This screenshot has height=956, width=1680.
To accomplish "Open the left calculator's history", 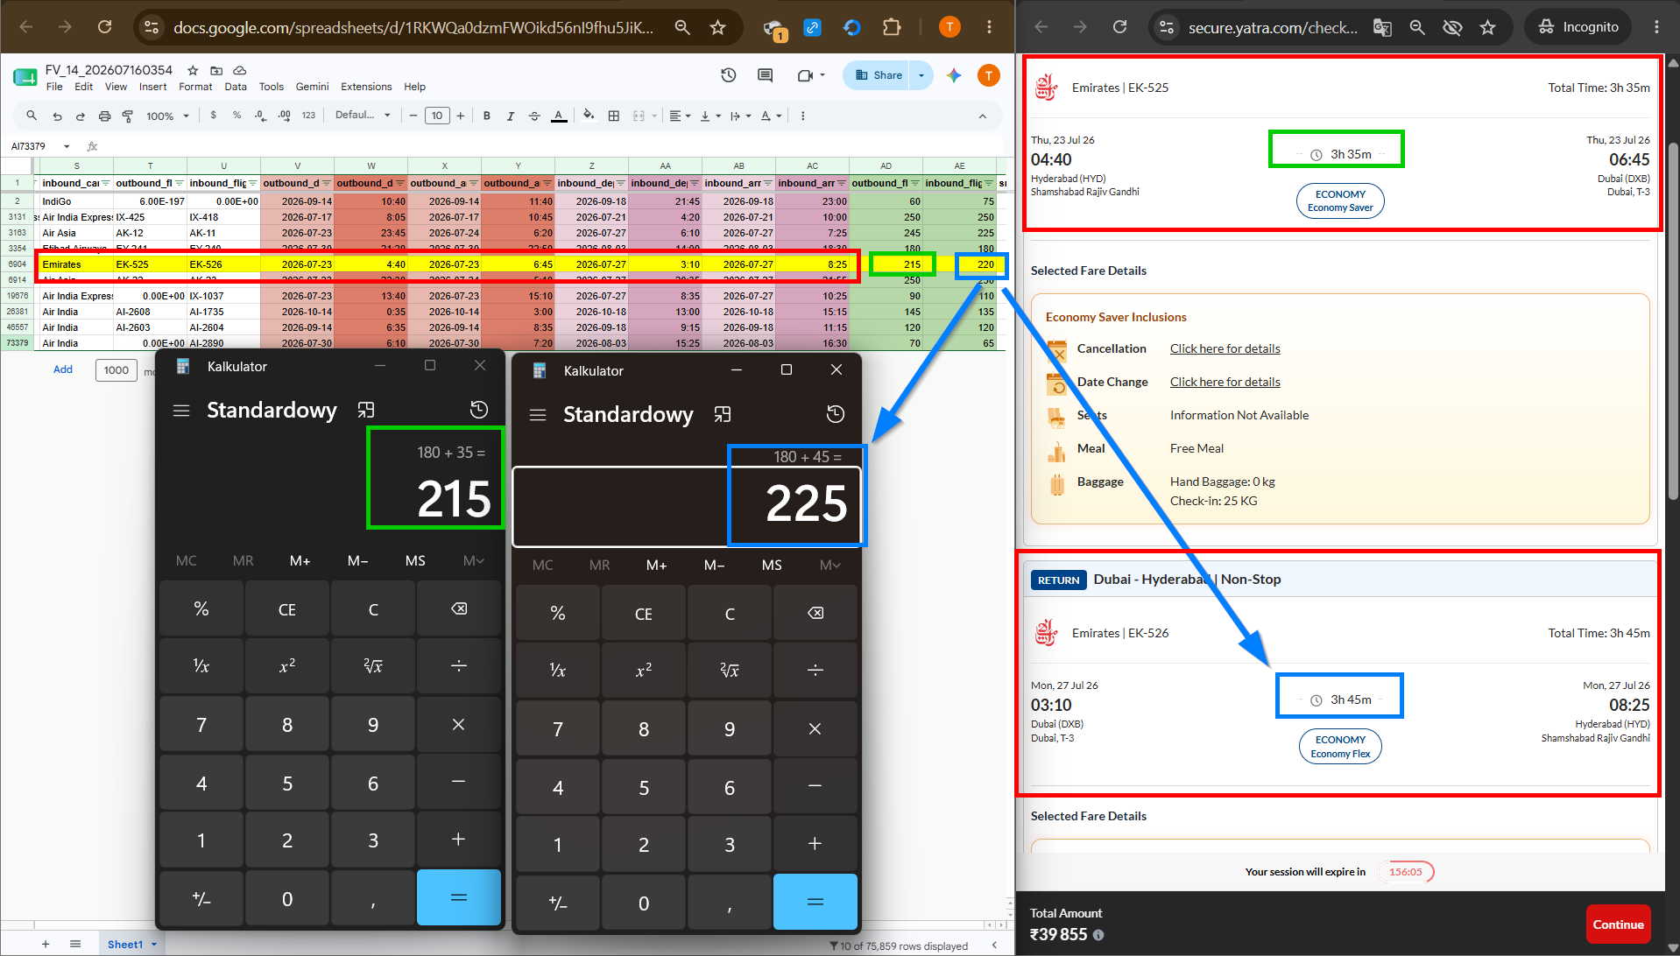I will click(x=478, y=410).
